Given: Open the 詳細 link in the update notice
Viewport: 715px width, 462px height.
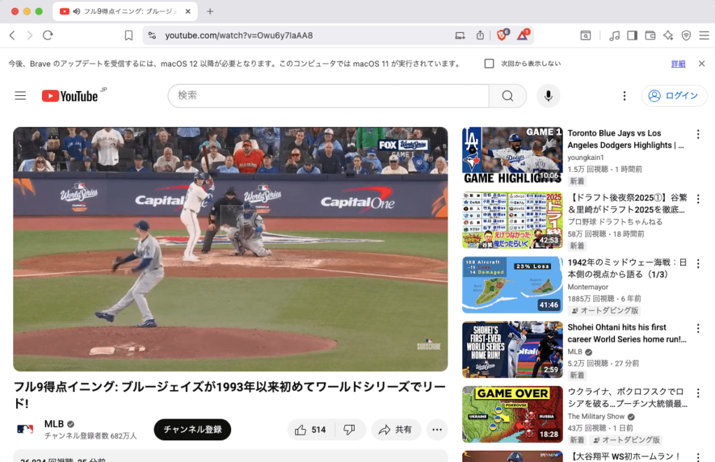Looking at the screenshot, I should (678, 64).
